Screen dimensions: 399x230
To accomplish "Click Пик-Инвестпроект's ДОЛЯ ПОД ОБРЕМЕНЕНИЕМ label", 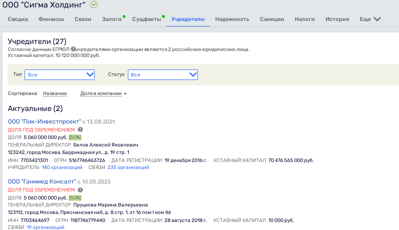I will (x=41, y=129).
